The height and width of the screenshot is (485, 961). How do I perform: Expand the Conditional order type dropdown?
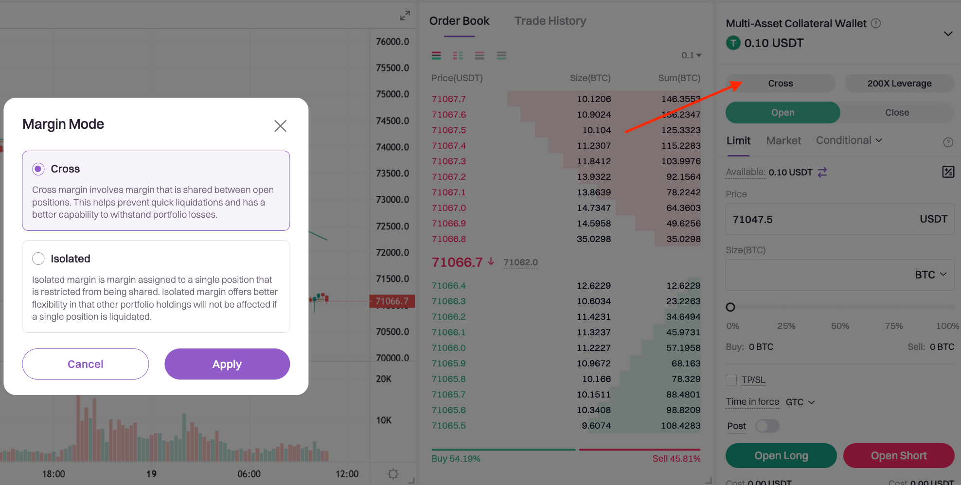pyautogui.click(x=849, y=140)
